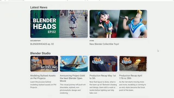174x98 pixels.
Task: Click description 'Now that layout is done'
Action: point(103,87)
